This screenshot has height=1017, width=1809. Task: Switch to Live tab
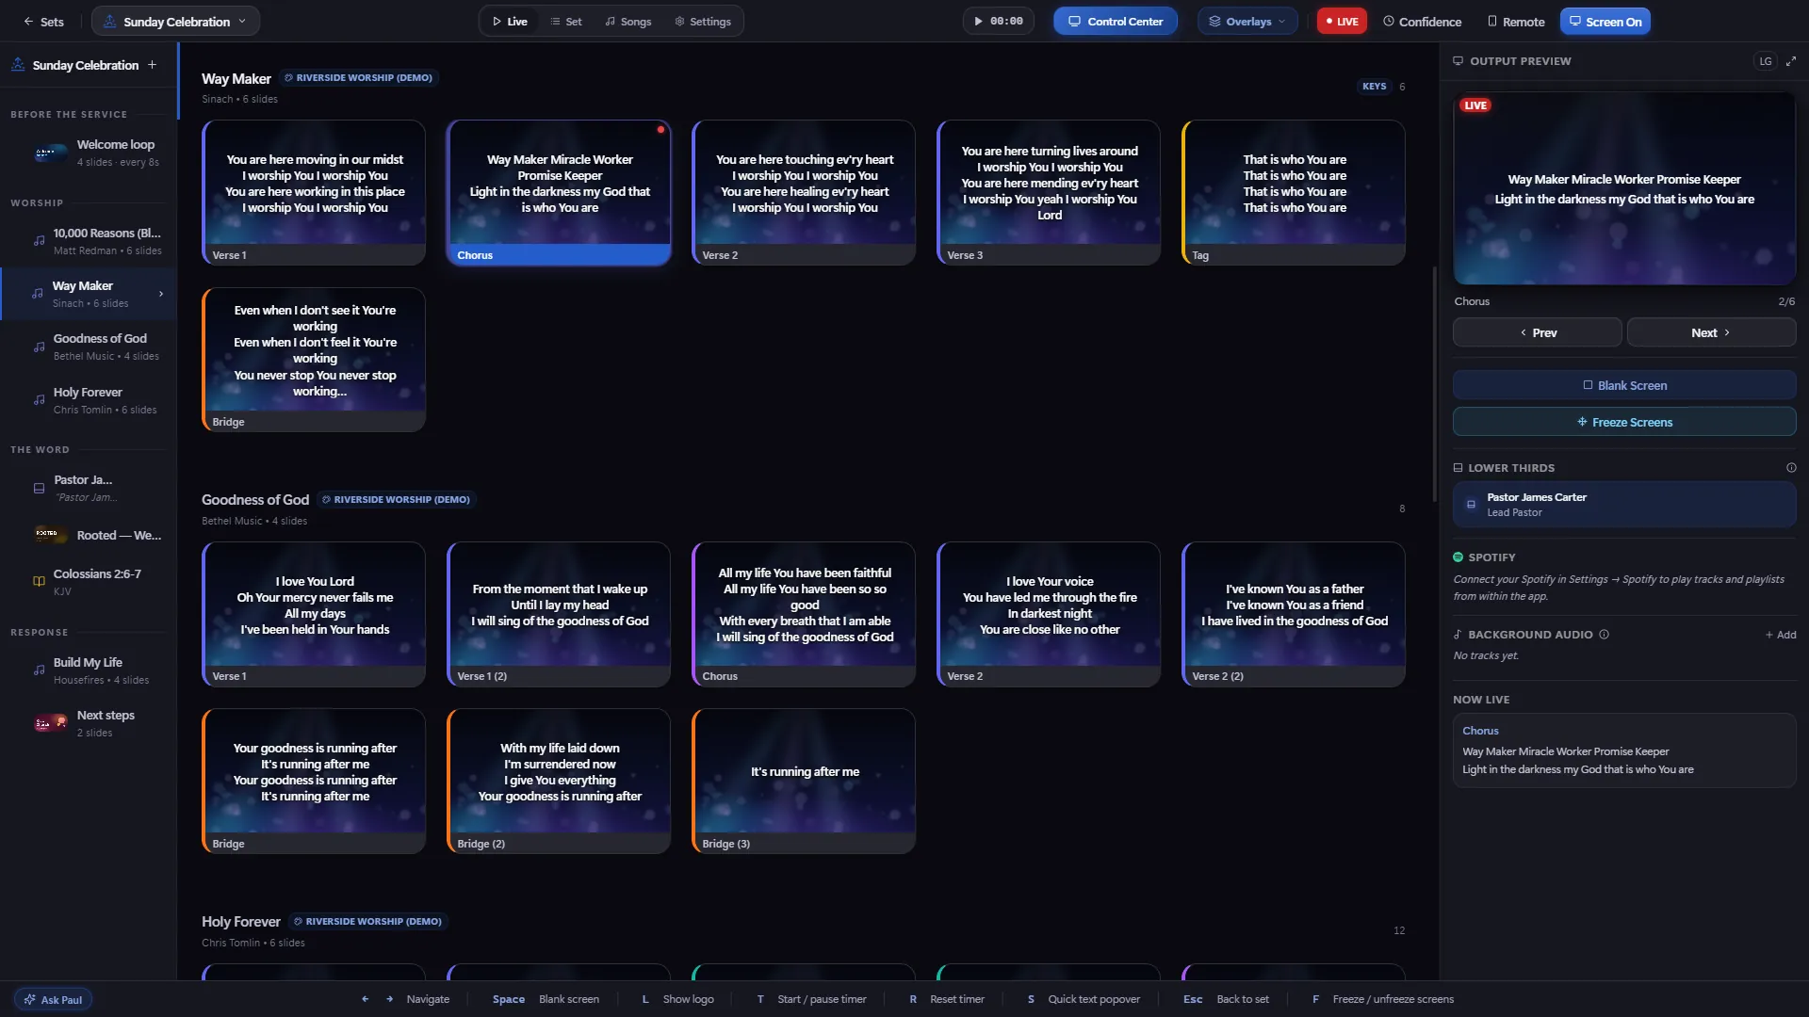[x=510, y=22]
